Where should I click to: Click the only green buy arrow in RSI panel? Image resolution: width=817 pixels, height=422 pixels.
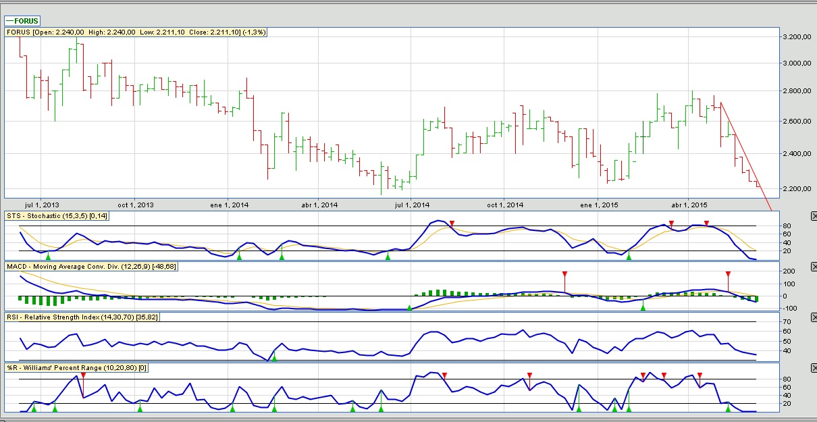tap(274, 357)
